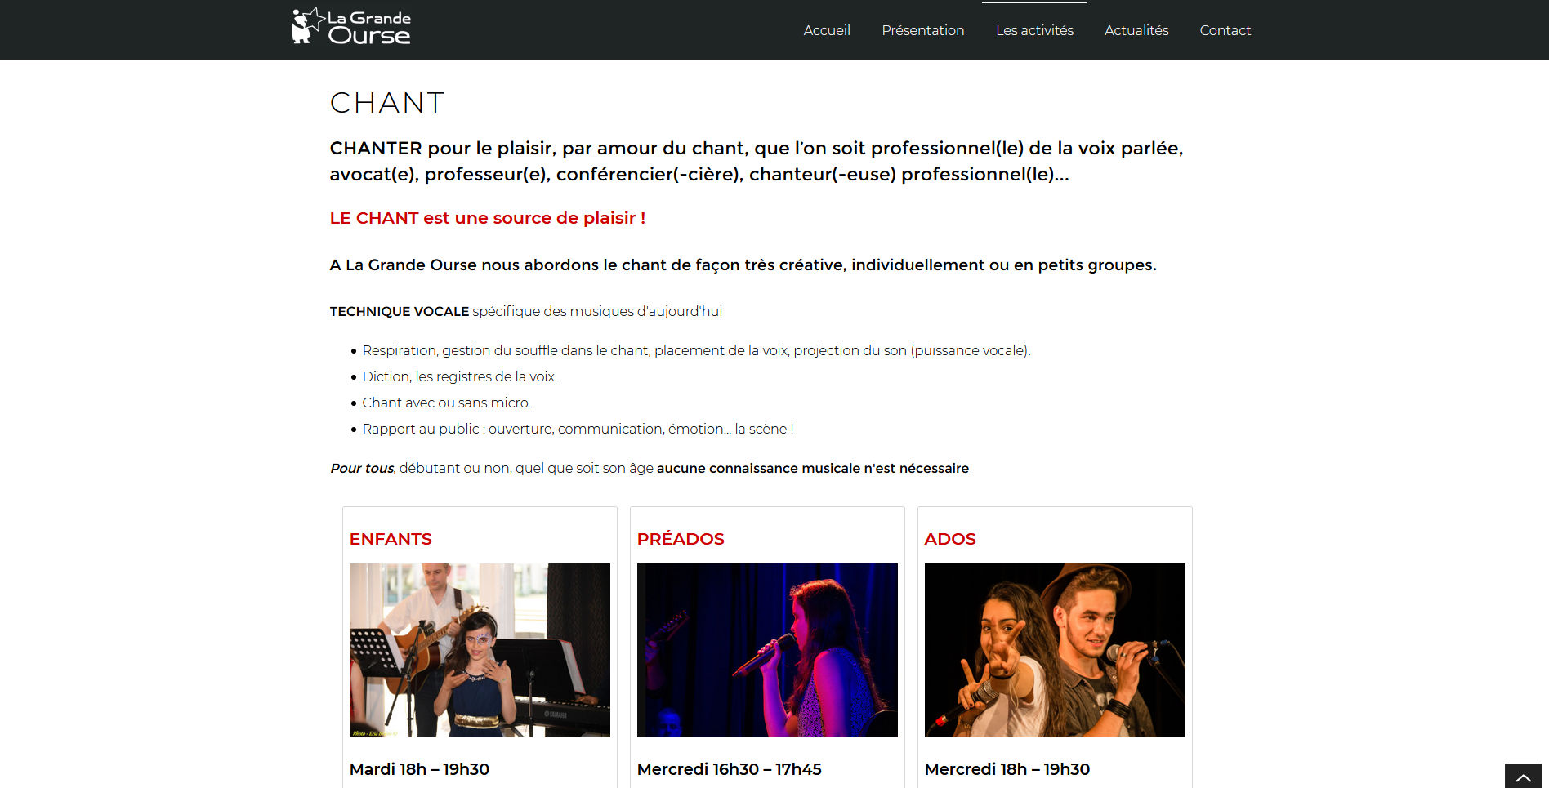
Task: Click the ENFANTS card heading
Action: point(391,539)
